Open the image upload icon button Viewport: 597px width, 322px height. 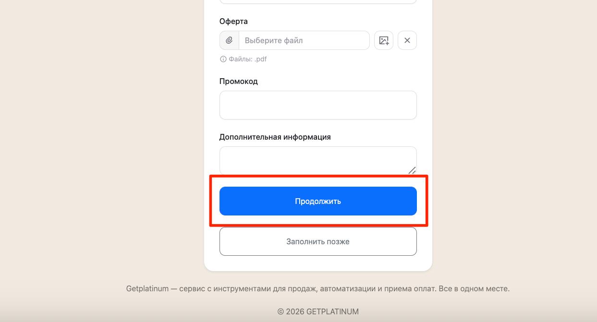coord(384,40)
